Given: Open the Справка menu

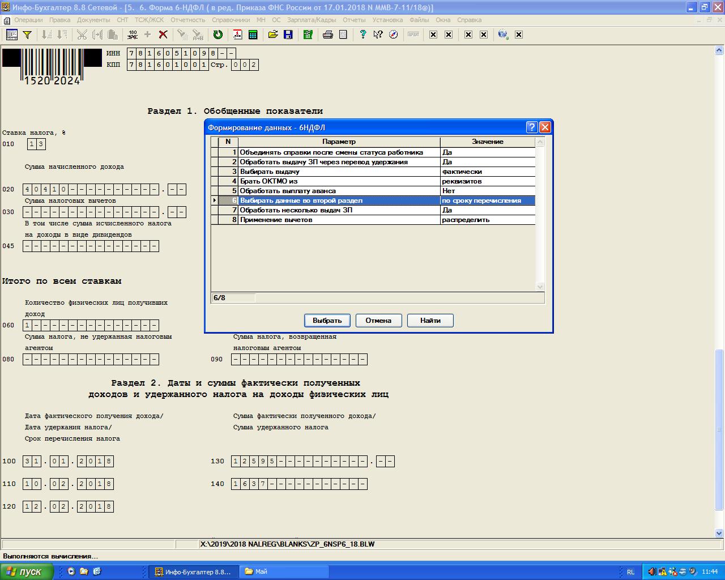Looking at the screenshot, I should pos(469,20).
